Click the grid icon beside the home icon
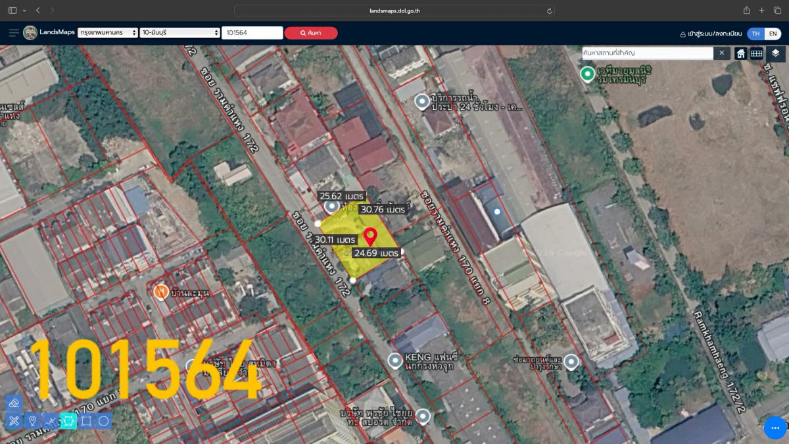The height and width of the screenshot is (444, 789). pos(757,53)
